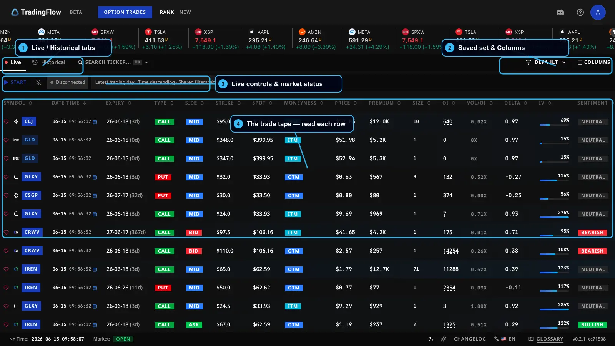615x346 pixels.
Task: Click TSLA logo above 411.53 in ticker strip
Action: click(x=148, y=32)
